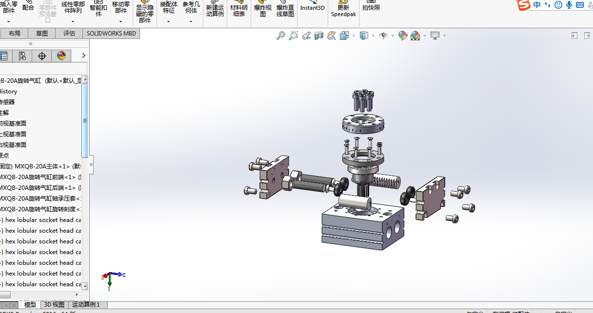
Task: Click the Instant3D toolbar button
Action: (x=312, y=8)
